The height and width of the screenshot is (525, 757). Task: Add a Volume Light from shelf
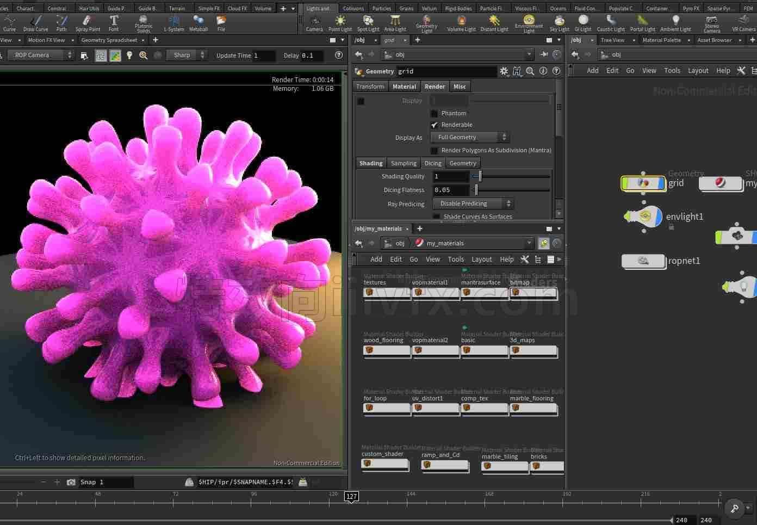(461, 23)
